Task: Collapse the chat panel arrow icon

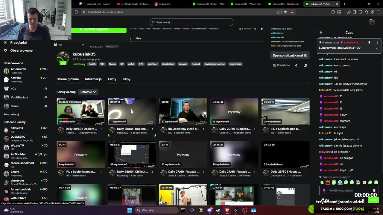Action: pyautogui.click(x=321, y=33)
